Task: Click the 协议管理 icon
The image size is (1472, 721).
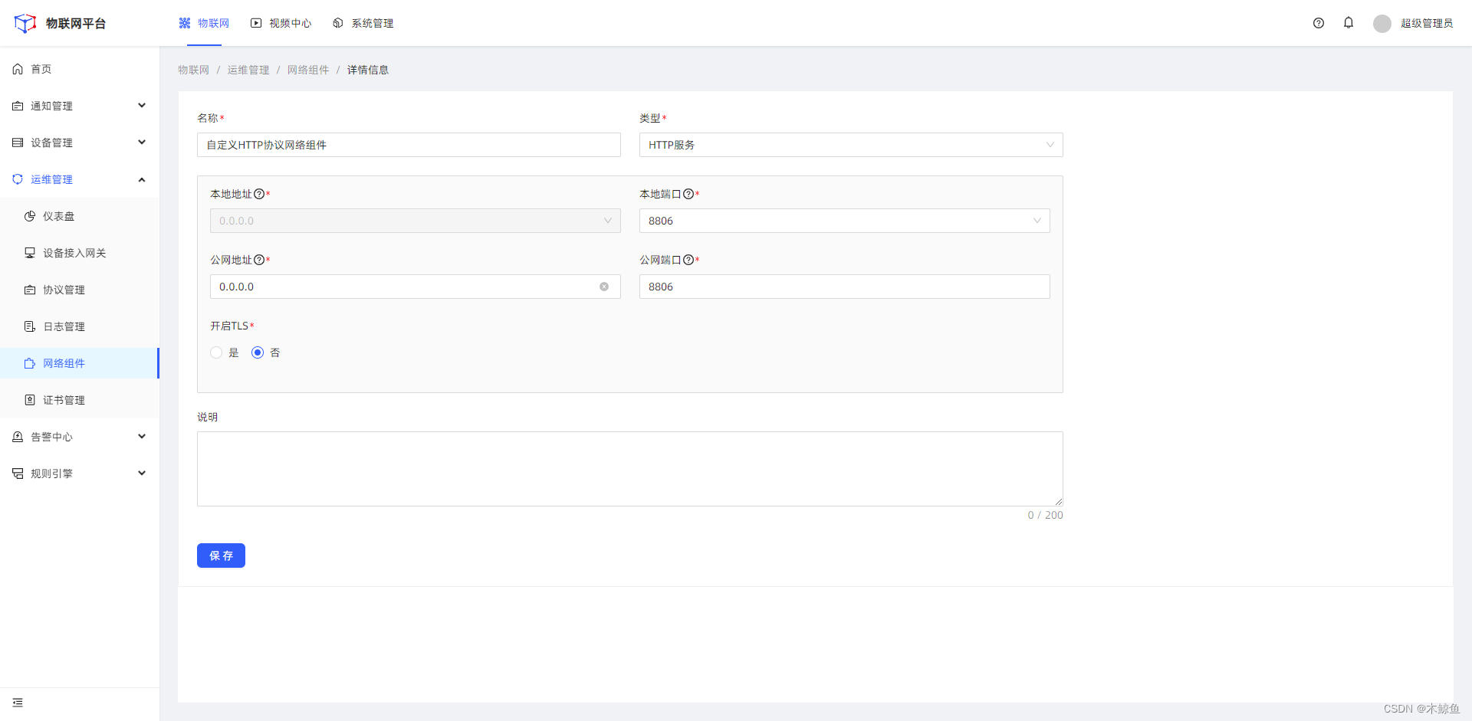Action: (30, 290)
